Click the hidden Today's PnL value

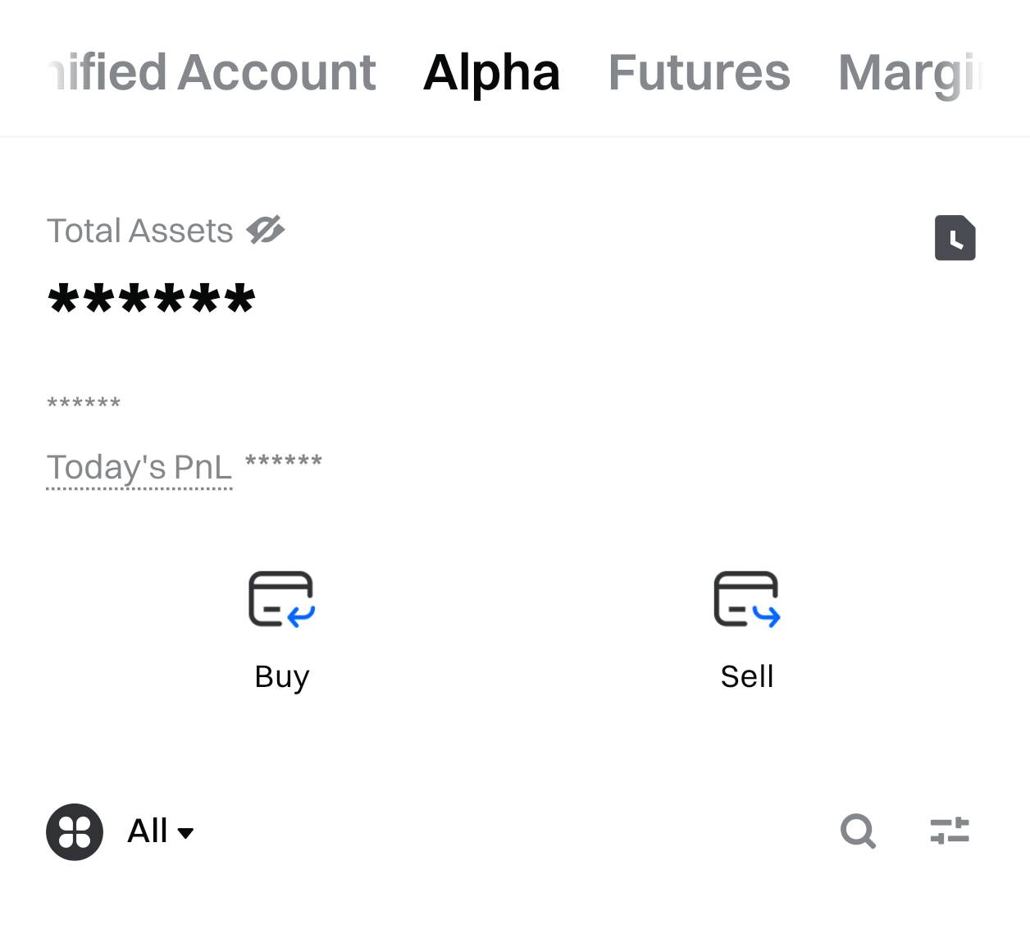click(283, 461)
